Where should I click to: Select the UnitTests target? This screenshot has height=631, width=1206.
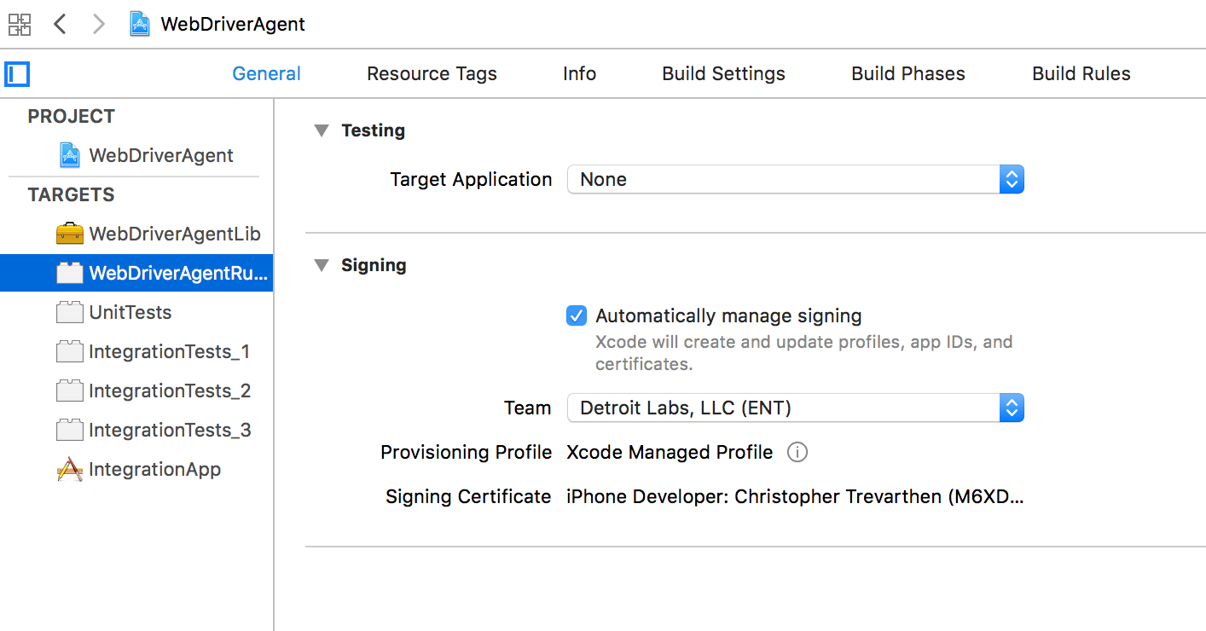click(x=130, y=312)
